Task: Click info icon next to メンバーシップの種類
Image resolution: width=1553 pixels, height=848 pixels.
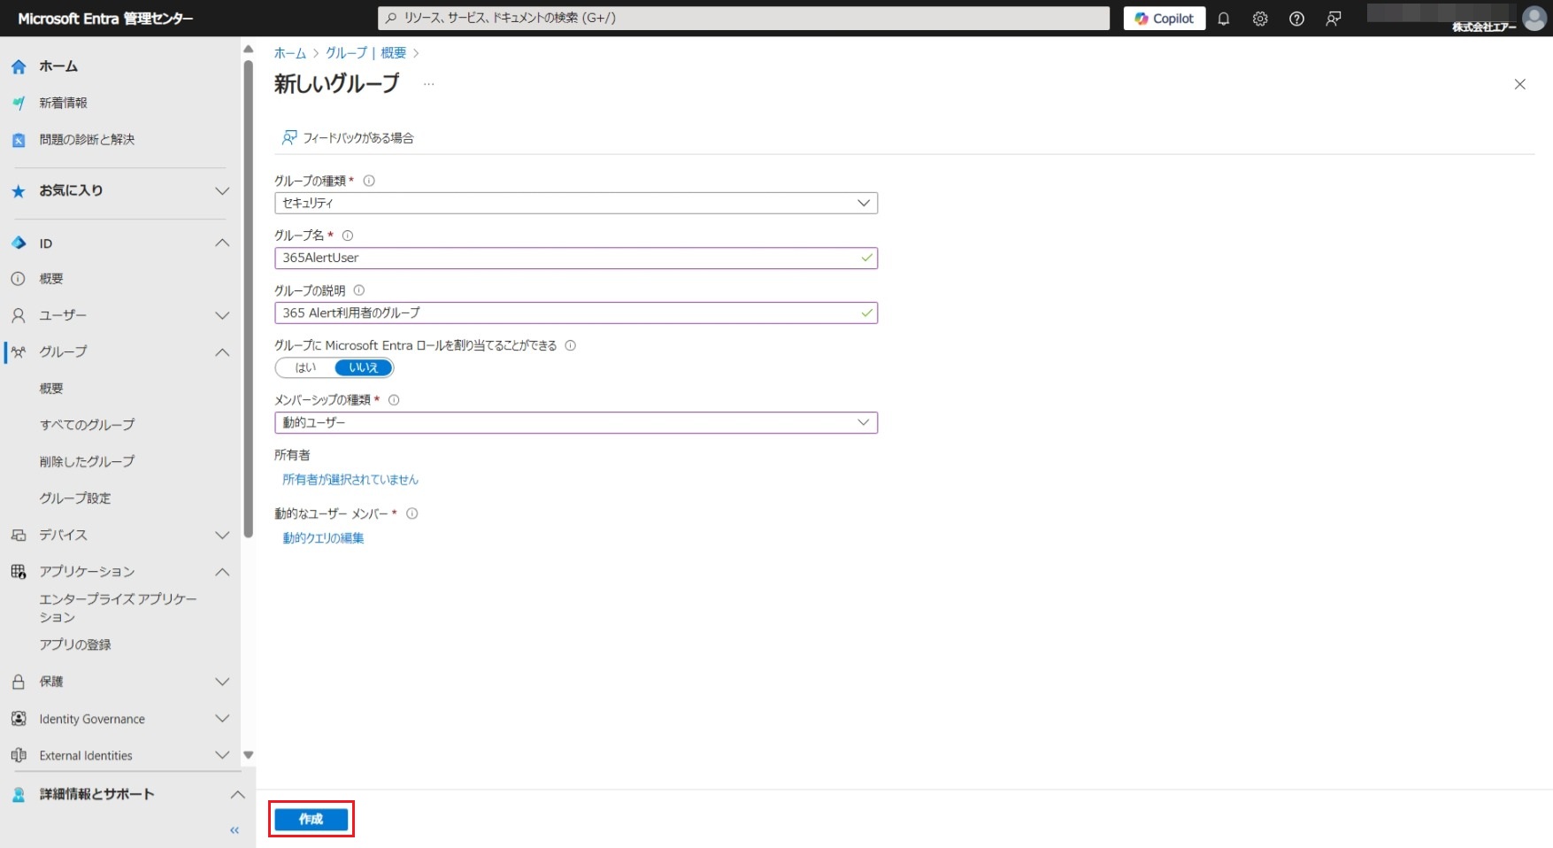Action: [394, 400]
